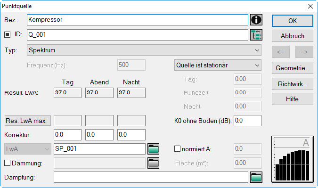Click the Frequenz (Hz) field showing 500
The height and width of the screenshot is (188, 318).
131,65
